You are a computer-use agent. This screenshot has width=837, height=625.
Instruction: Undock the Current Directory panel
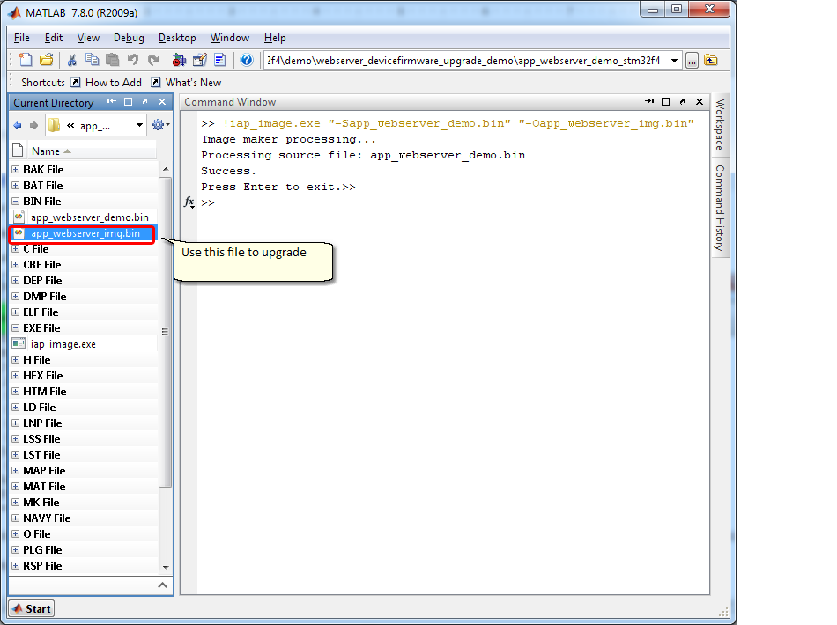pyautogui.click(x=144, y=101)
